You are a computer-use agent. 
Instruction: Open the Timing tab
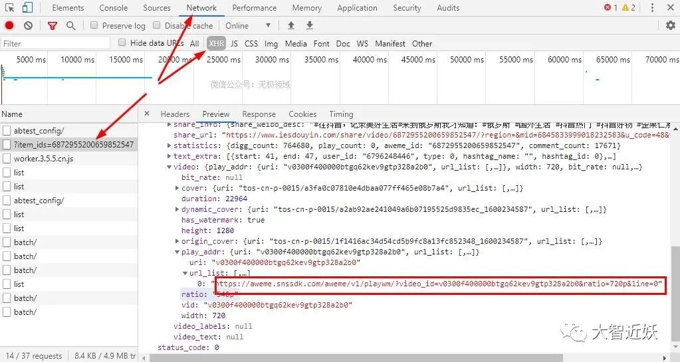341,114
